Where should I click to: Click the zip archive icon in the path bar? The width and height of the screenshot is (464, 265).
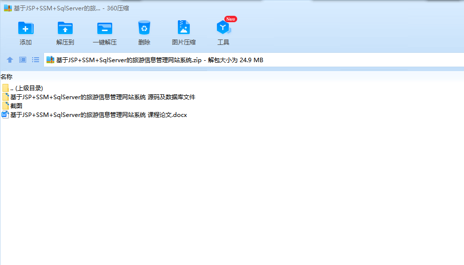pyautogui.click(x=50, y=60)
